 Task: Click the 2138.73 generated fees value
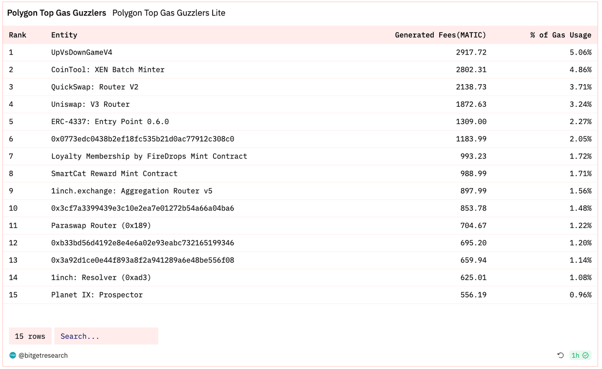coord(471,87)
